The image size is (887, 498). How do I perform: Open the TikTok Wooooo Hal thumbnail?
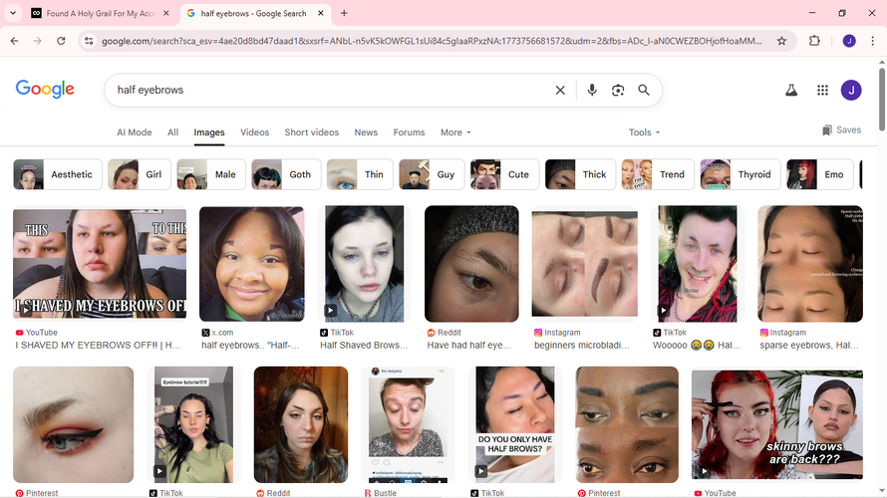(x=698, y=263)
